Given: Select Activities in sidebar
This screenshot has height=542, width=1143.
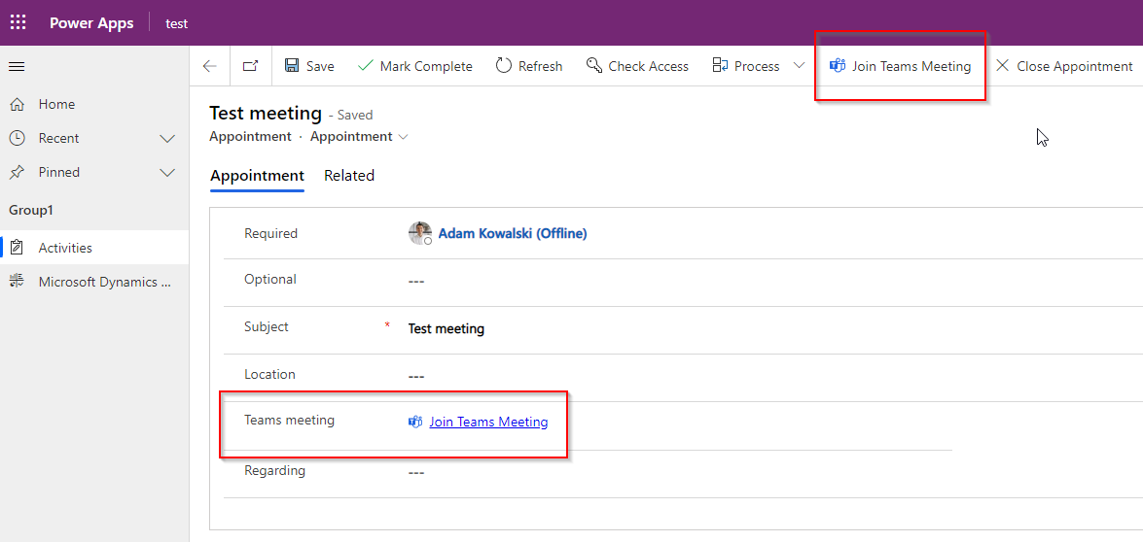Looking at the screenshot, I should coord(94,248).
